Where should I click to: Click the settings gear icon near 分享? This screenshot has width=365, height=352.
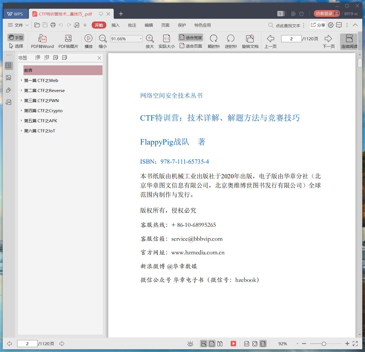(x=331, y=25)
